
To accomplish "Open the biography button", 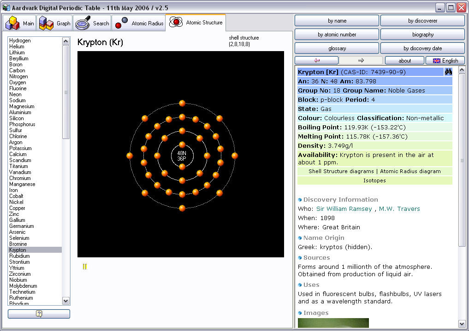I will 422,35.
